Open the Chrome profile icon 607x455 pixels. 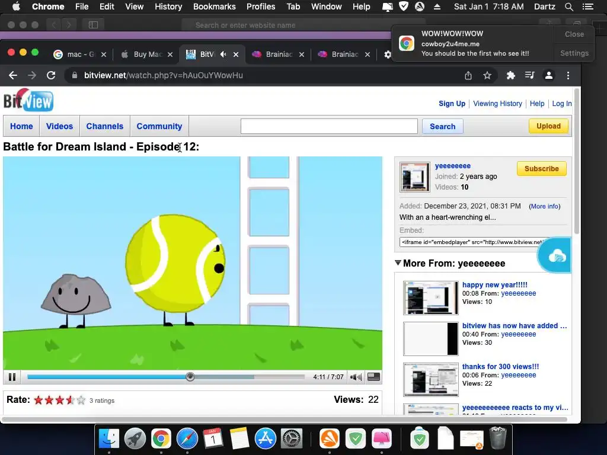click(548, 75)
